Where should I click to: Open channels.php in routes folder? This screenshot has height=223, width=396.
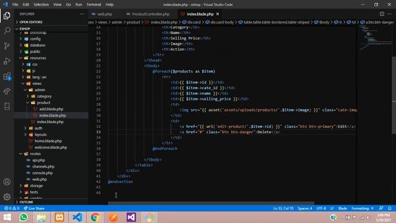(x=43, y=167)
